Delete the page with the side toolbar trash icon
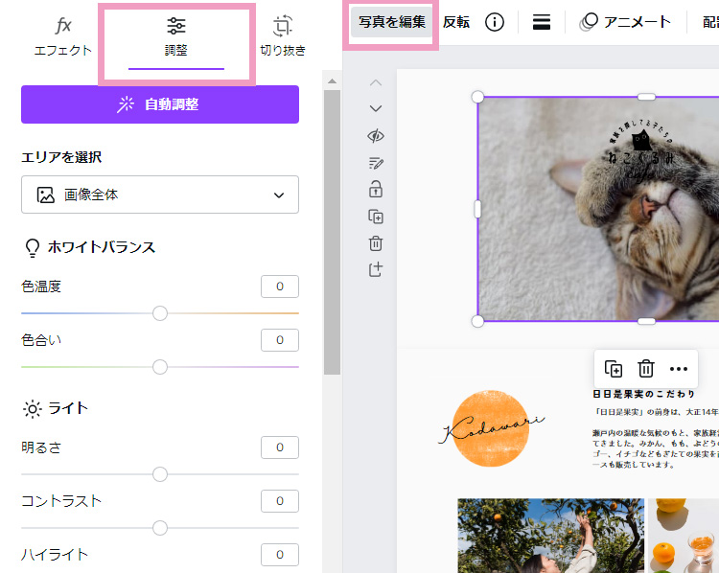The image size is (719, 573). [x=376, y=243]
